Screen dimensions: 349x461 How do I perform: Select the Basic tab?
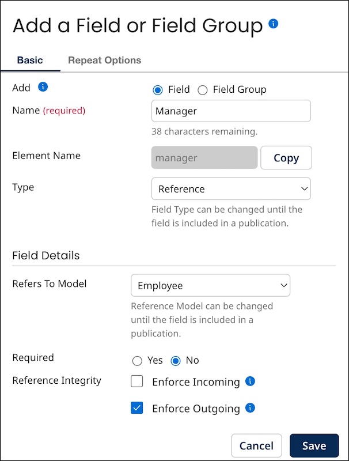[x=30, y=60]
